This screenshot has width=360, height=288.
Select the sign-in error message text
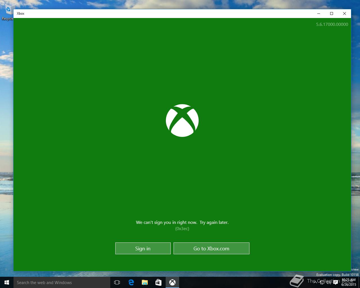click(182, 222)
